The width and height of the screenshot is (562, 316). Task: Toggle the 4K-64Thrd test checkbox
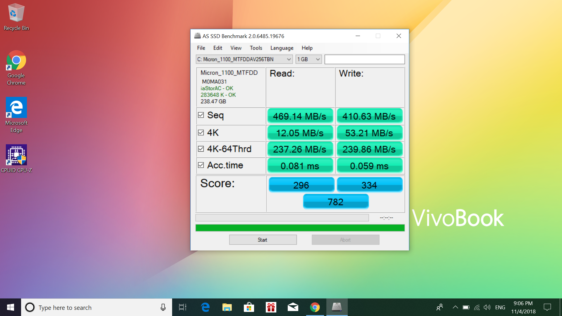(201, 149)
